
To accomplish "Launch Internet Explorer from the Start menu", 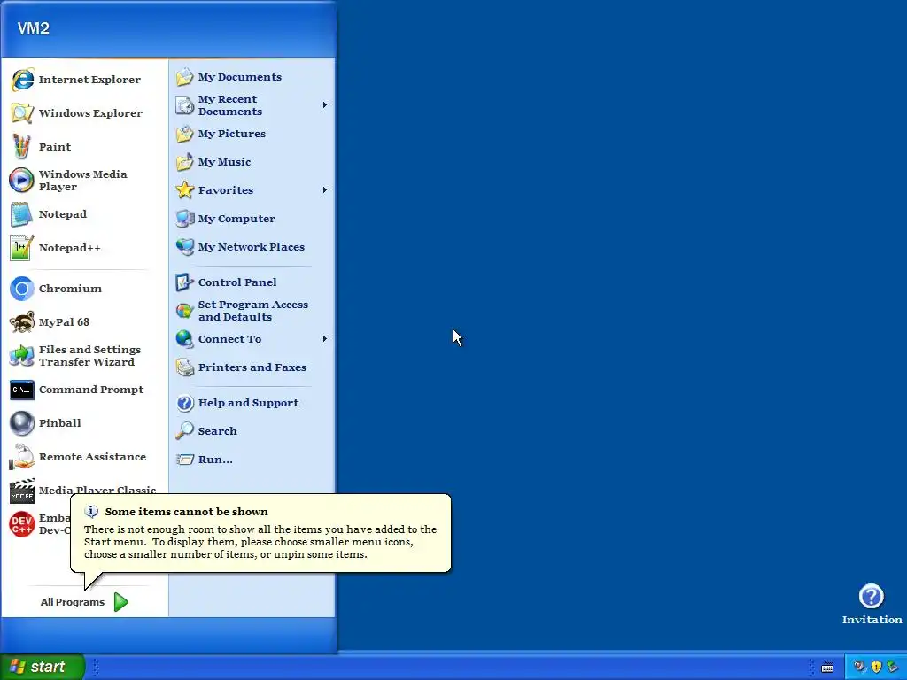I will (x=84, y=79).
